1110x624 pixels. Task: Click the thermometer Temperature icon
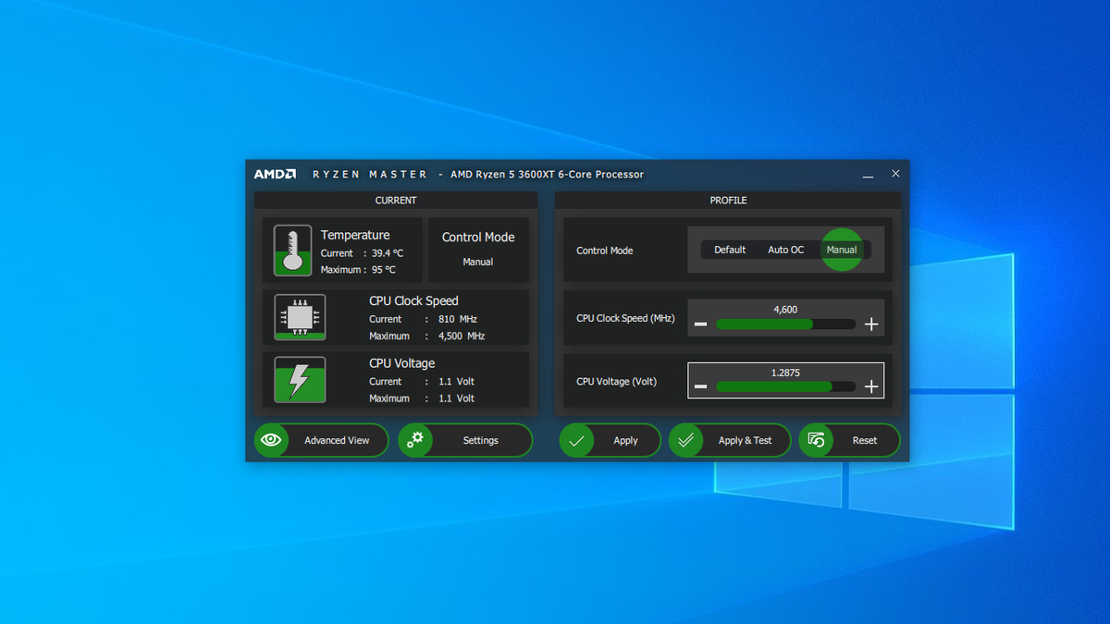(292, 251)
